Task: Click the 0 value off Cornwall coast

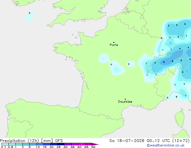Action: click(30, 13)
